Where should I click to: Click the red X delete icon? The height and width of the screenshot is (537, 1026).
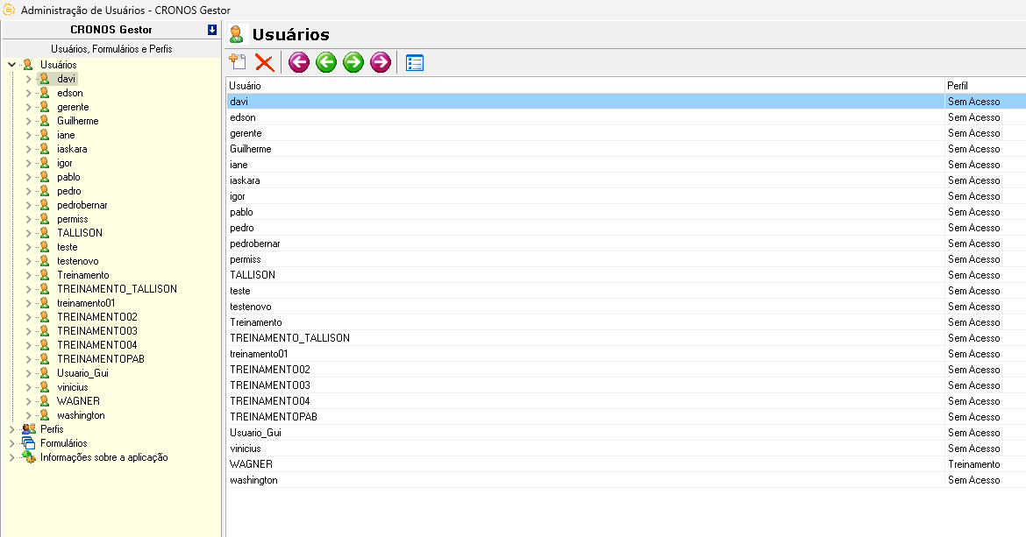(264, 63)
